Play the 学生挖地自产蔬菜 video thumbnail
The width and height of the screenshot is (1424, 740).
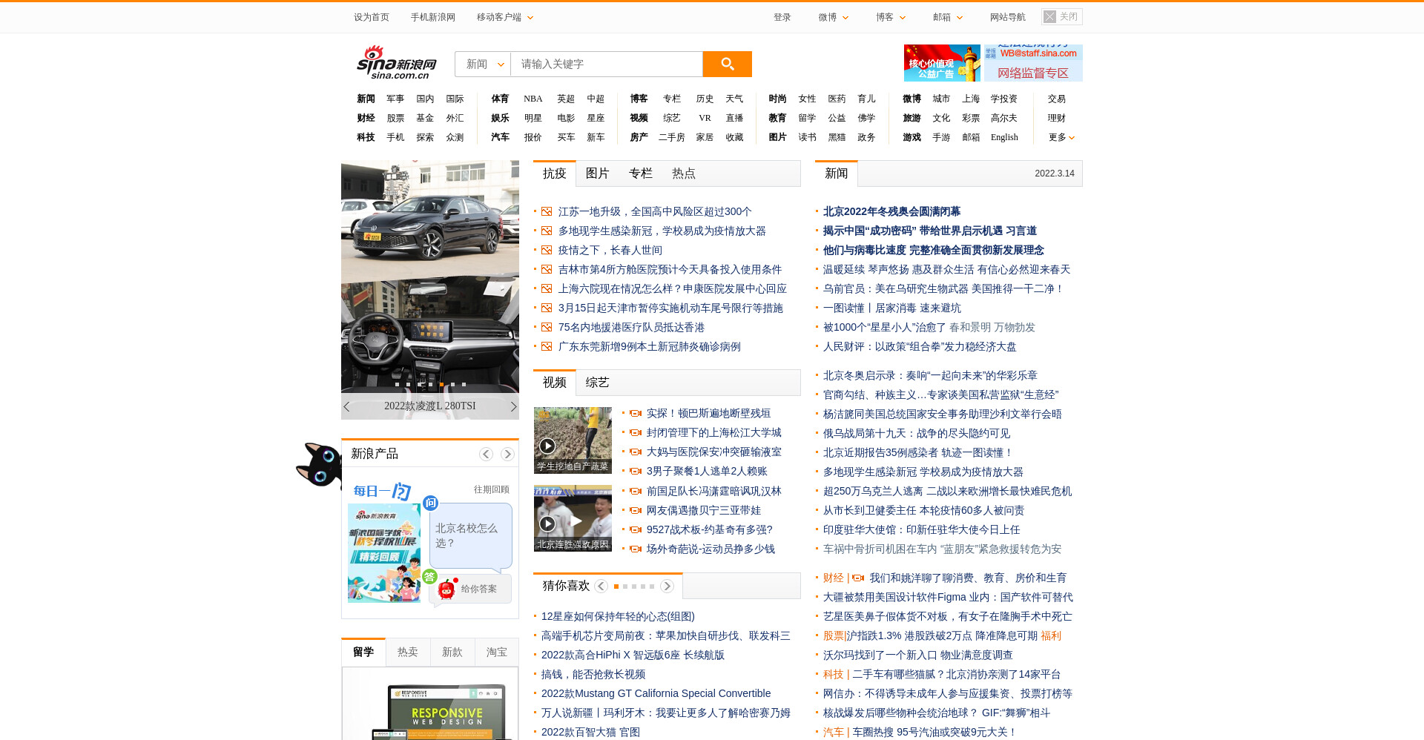573,440
